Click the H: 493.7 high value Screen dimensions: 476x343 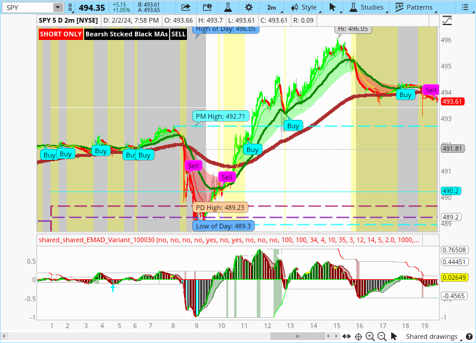210,20
